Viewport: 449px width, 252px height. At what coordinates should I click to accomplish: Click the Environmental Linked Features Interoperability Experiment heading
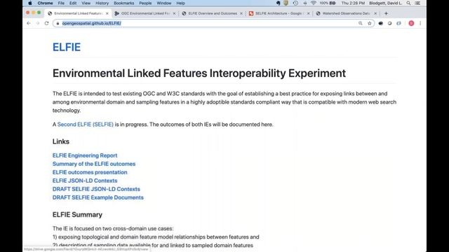pos(199,73)
